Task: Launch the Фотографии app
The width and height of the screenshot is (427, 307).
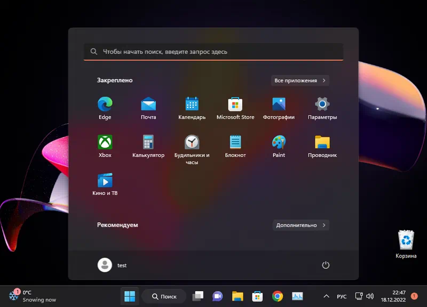Action: click(279, 108)
